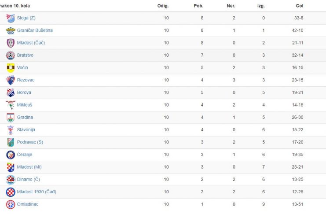This screenshot has width=326, height=214.
Task: Click the Dinamo (Č) team name
Action: (29, 179)
